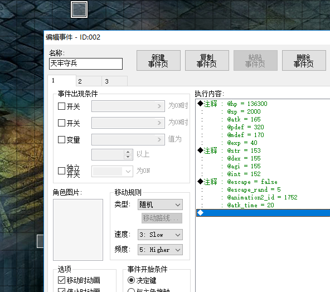Tick the 独立开关 condition checkbox

(x=61, y=171)
